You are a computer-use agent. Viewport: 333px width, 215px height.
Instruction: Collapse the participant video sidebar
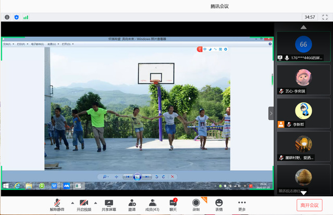point(271,113)
